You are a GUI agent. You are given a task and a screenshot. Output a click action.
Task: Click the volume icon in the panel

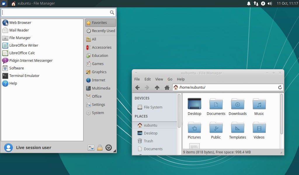(269, 3)
